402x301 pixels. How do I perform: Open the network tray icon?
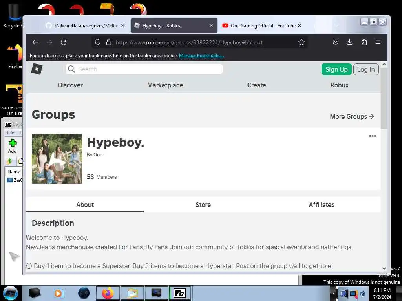click(x=353, y=294)
